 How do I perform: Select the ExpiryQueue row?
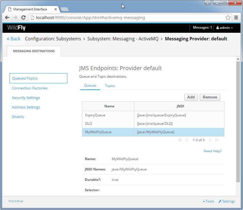click(x=153, y=115)
